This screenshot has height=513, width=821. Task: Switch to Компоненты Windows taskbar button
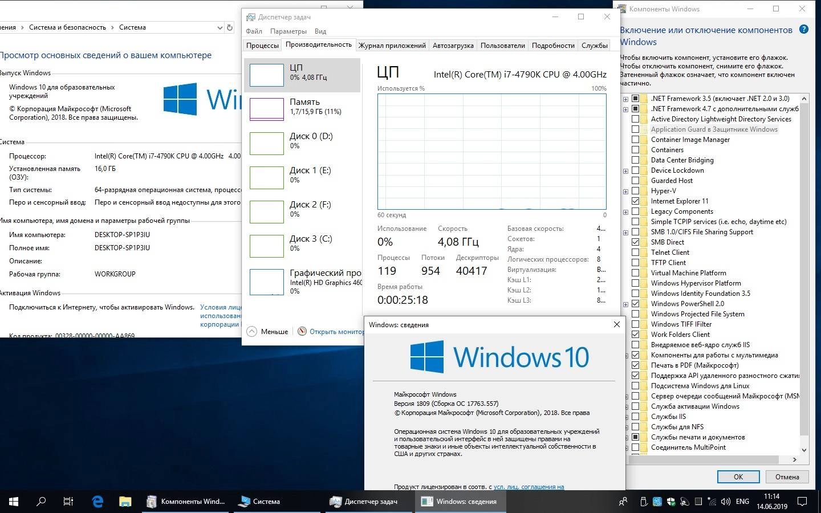coord(186,502)
